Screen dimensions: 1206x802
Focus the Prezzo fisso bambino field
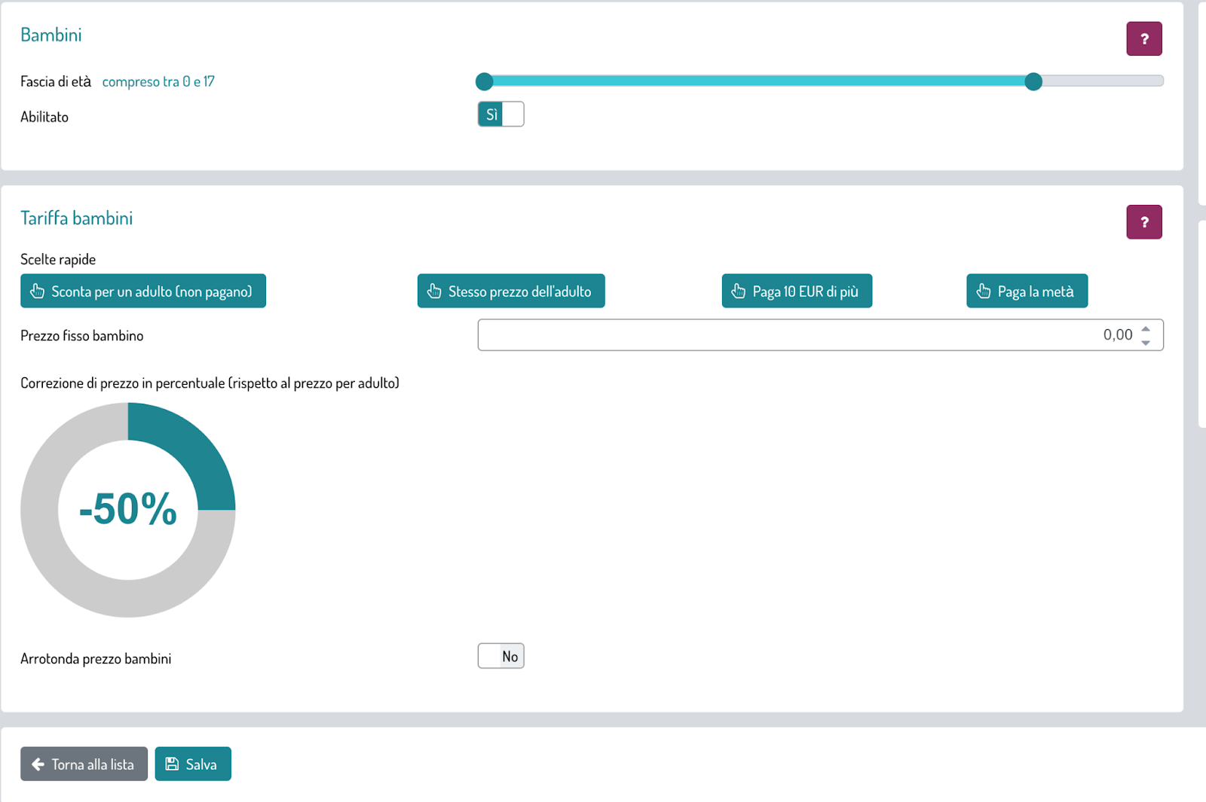tap(820, 335)
